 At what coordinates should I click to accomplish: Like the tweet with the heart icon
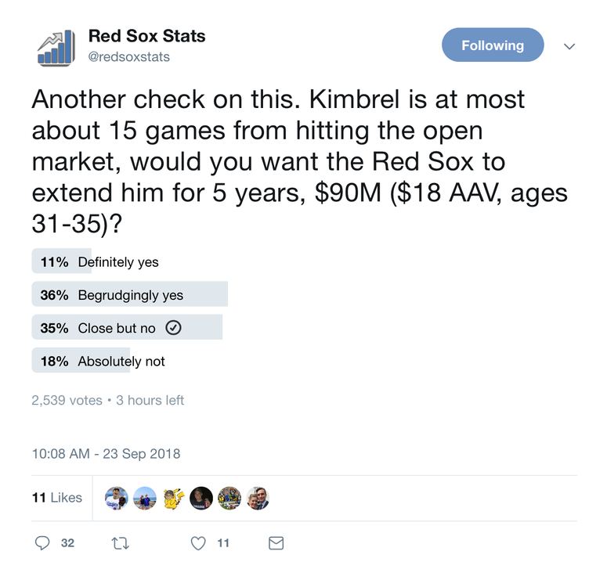click(198, 543)
